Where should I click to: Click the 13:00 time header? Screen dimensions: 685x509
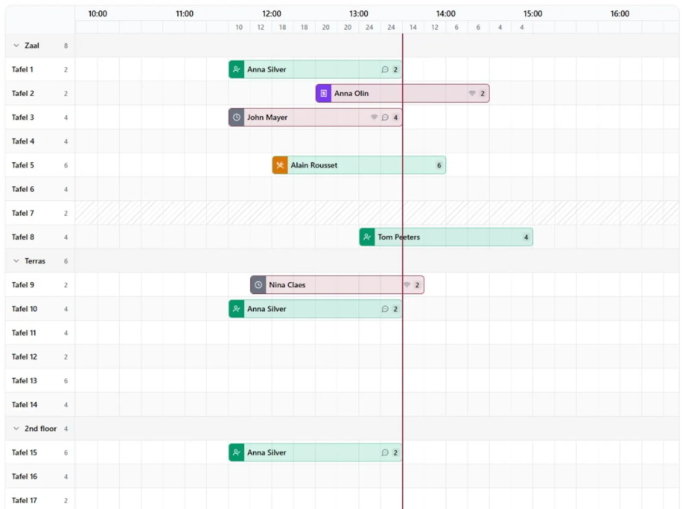coord(359,14)
